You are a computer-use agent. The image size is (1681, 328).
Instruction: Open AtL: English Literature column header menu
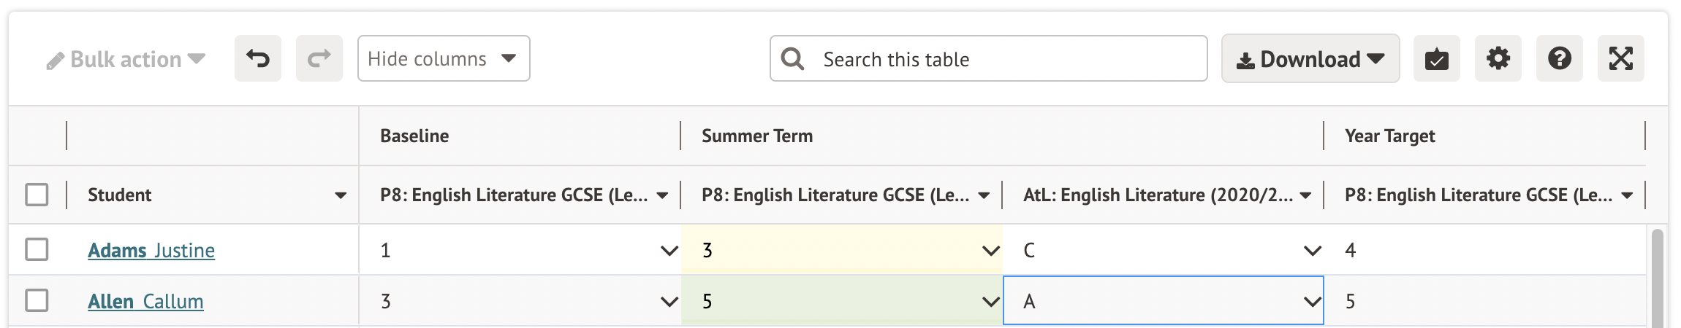click(x=1305, y=195)
